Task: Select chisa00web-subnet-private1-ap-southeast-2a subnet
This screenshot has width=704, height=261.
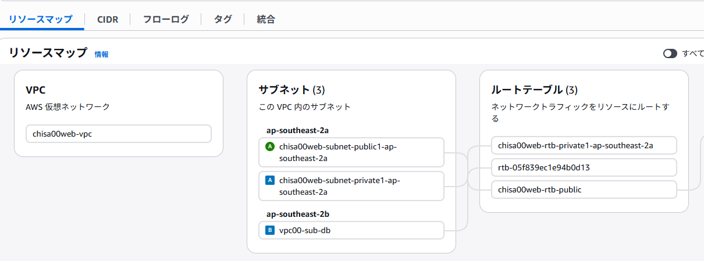Action: [351, 186]
